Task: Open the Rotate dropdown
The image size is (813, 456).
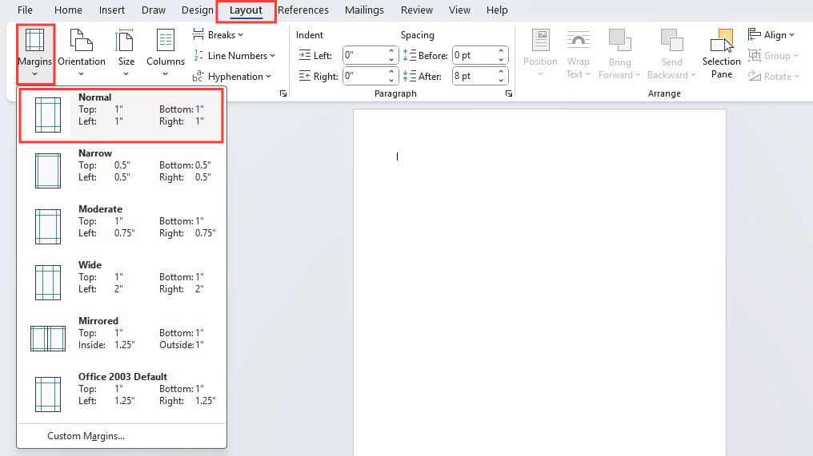Action: [774, 76]
